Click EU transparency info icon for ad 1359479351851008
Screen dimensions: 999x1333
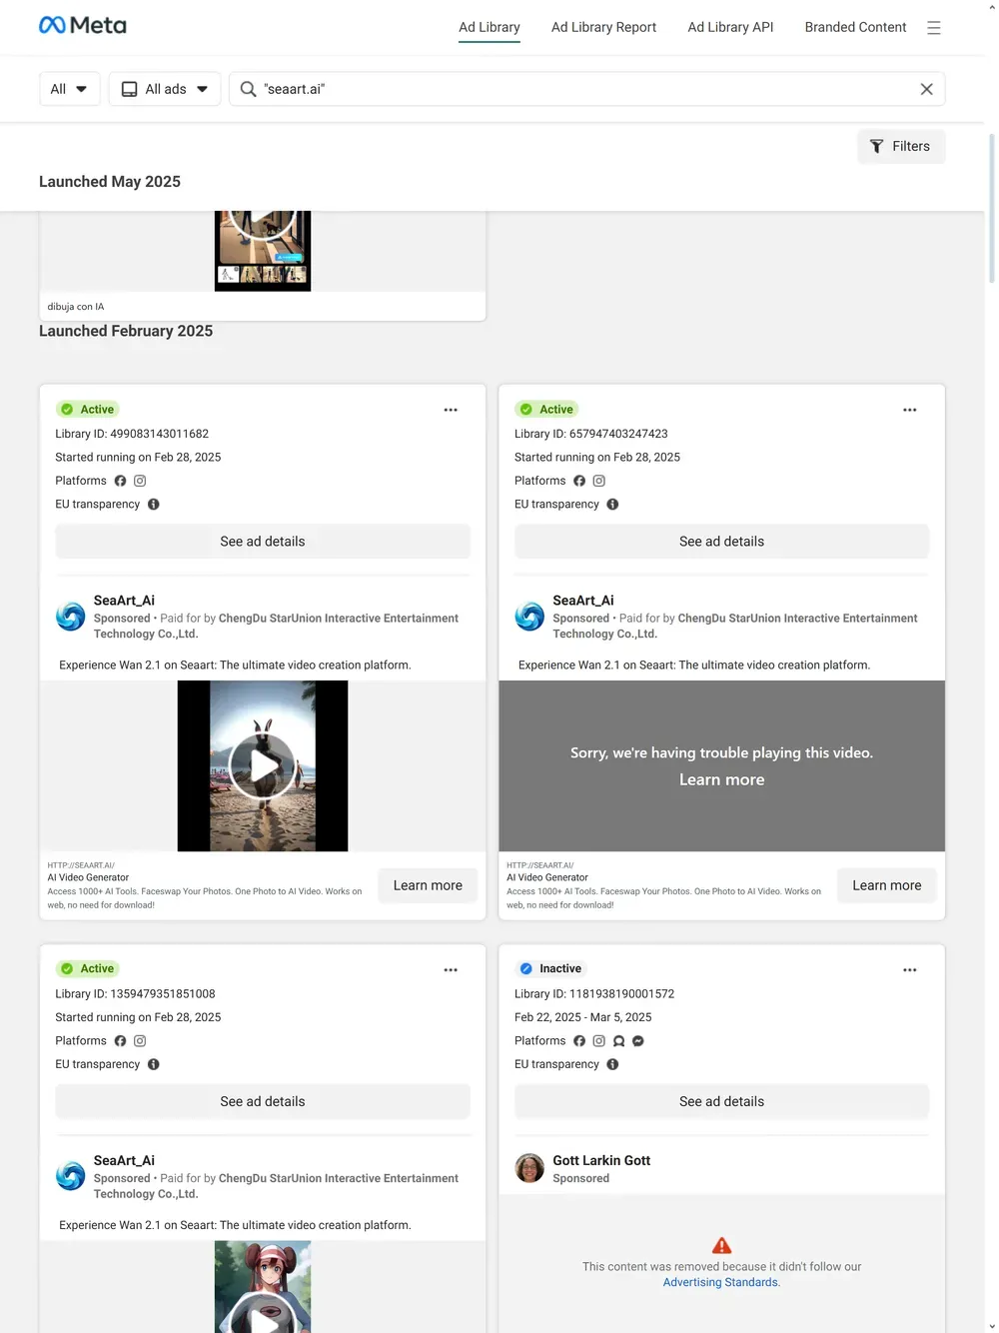154,1064
